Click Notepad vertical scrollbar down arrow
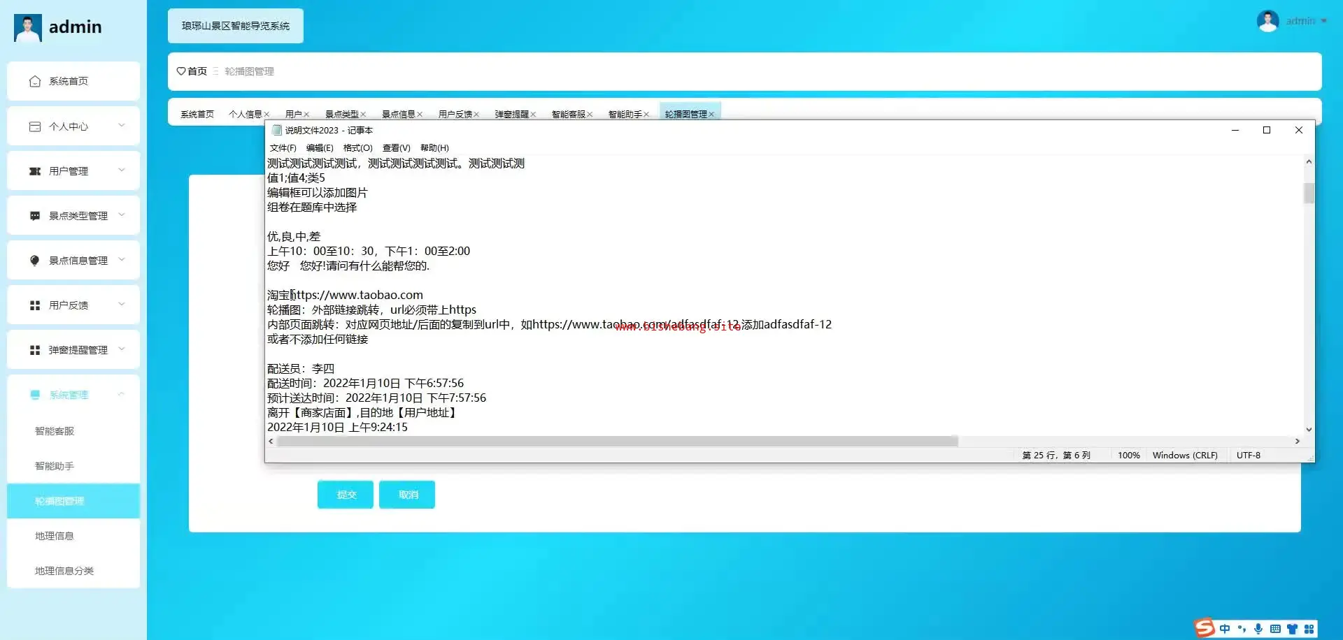The width and height of the screenshot is (1343, 640). [1309, 430]
